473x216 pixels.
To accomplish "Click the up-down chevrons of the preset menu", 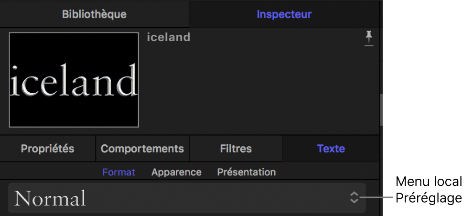I will pyautogui.click(x=354, y=197).
